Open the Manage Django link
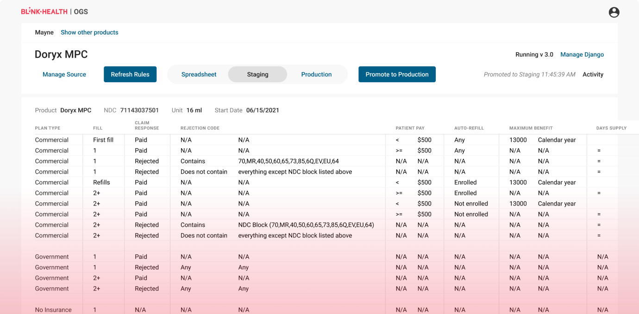This screenshot has width=639, height=314. point(582,54)
